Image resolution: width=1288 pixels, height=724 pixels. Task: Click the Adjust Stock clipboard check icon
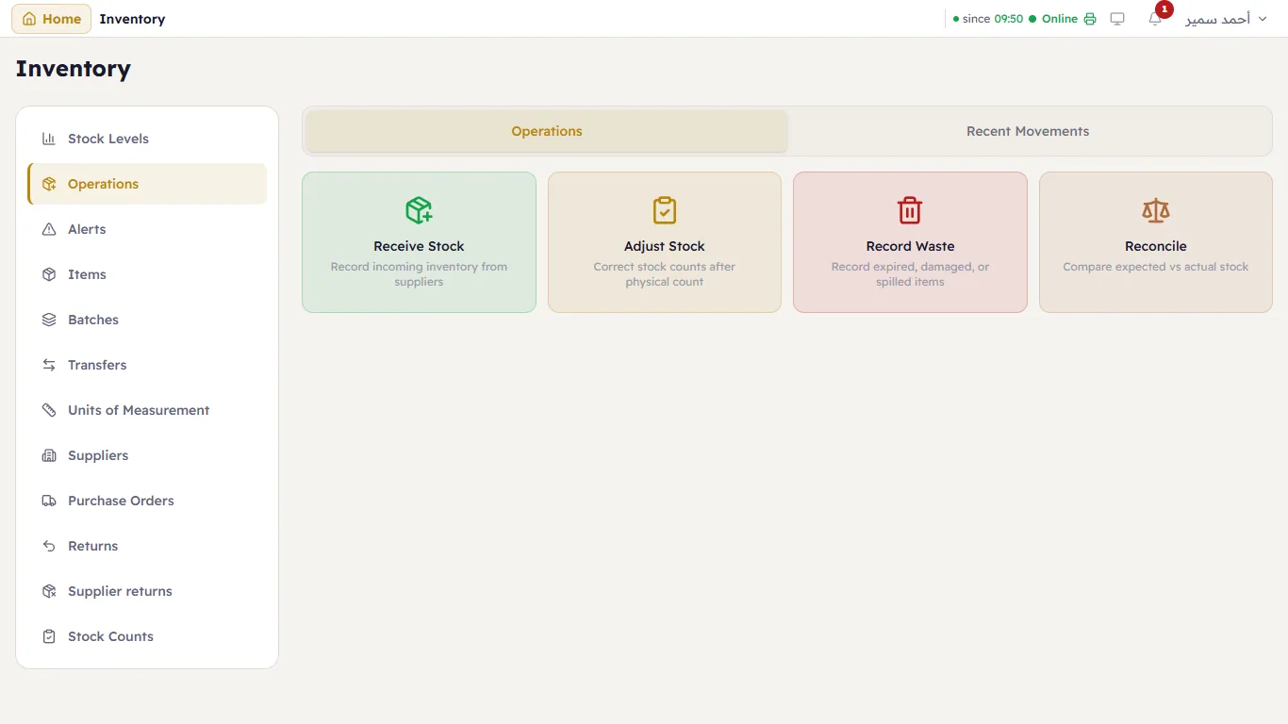click(665, 210)
